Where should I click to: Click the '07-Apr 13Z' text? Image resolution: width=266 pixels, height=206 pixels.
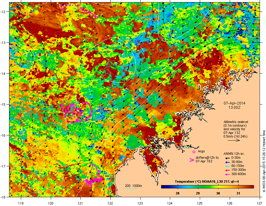pos(232,133)
